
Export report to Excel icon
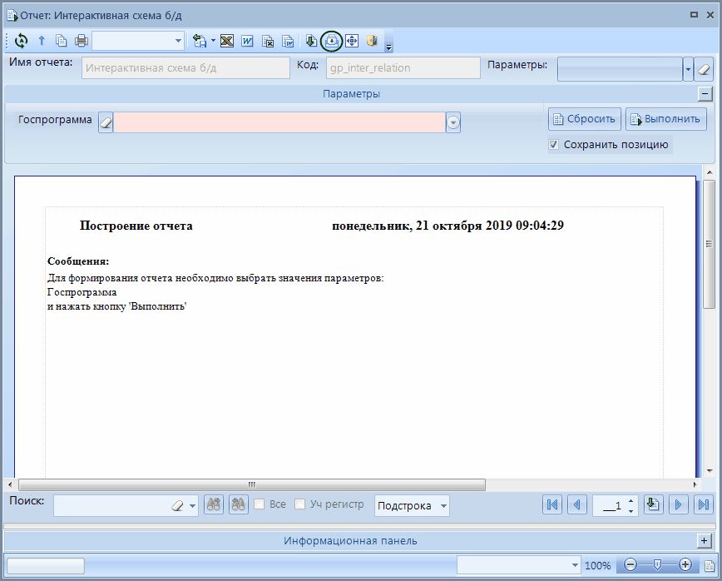click(226, 41)
